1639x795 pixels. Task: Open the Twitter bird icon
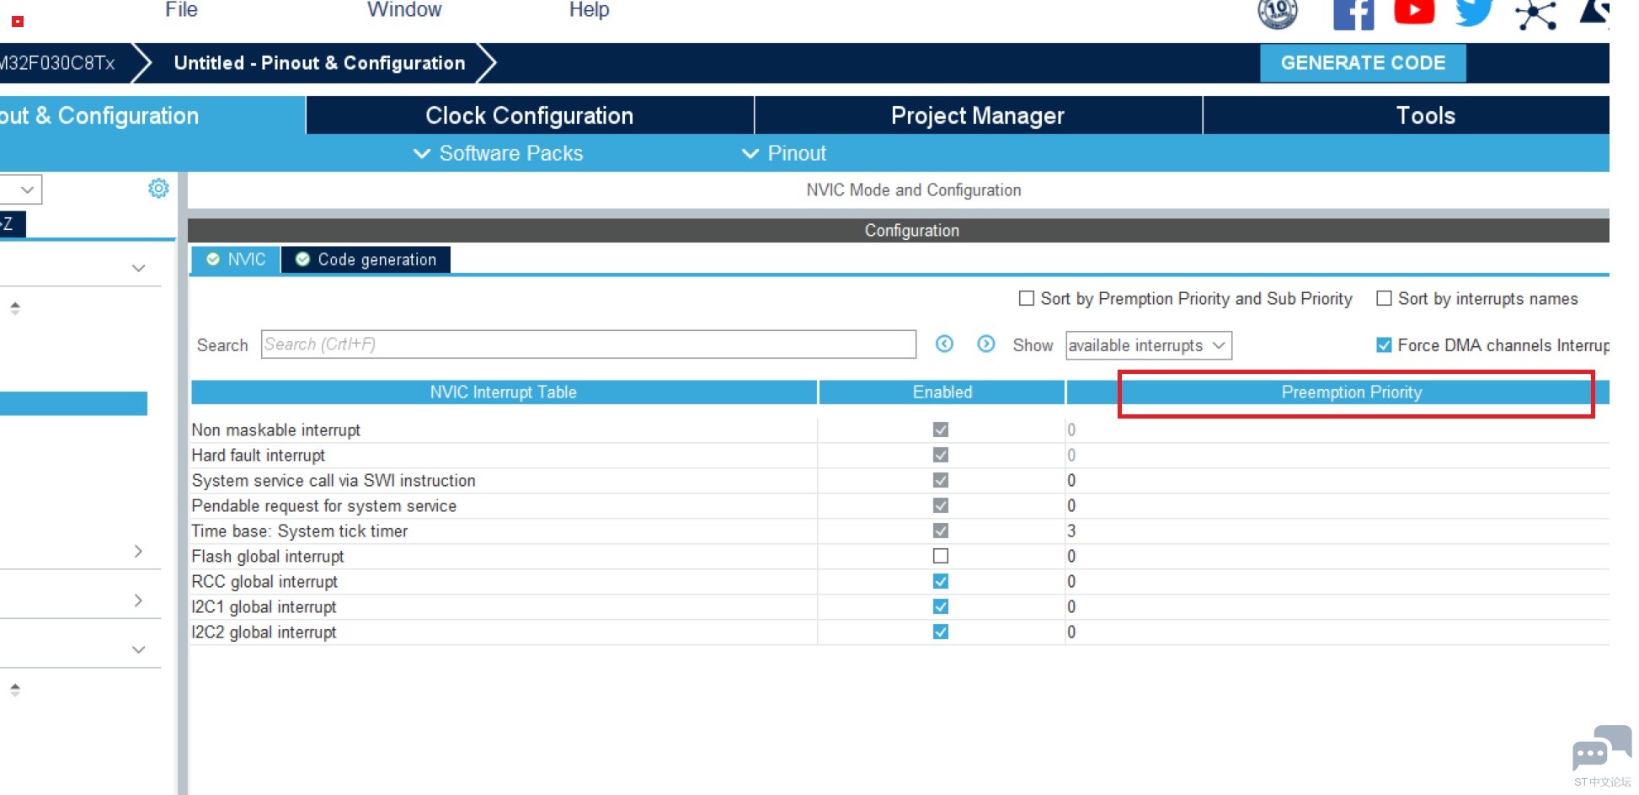[1473, 13]
